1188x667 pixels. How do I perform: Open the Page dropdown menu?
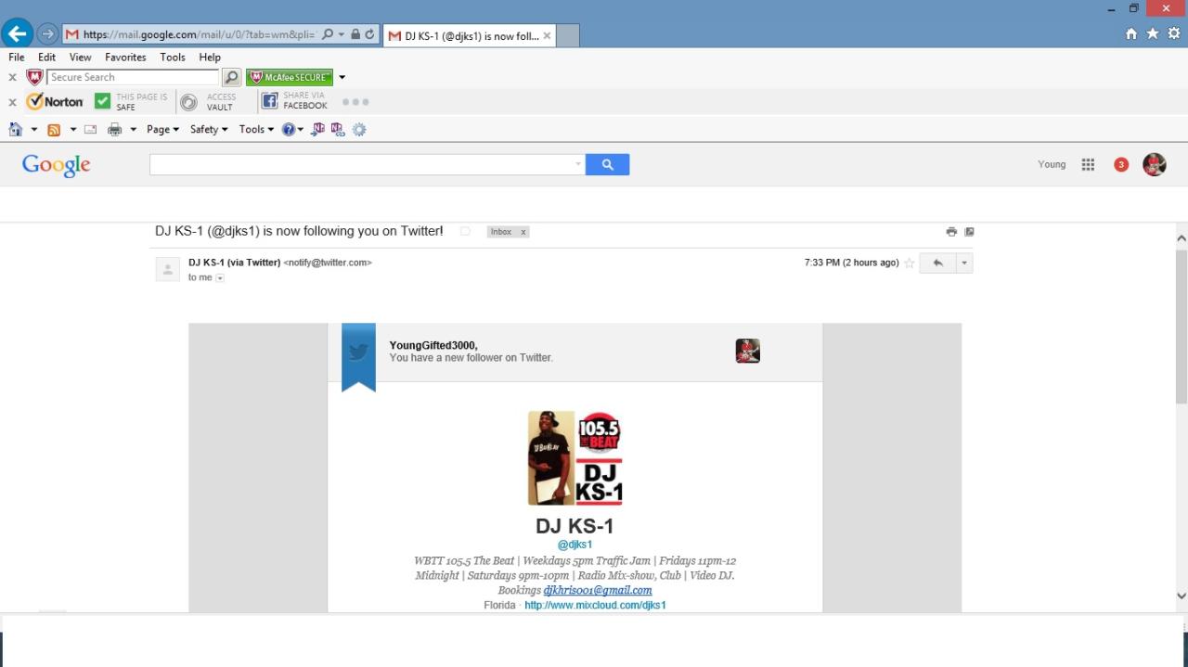pos(162,130)
